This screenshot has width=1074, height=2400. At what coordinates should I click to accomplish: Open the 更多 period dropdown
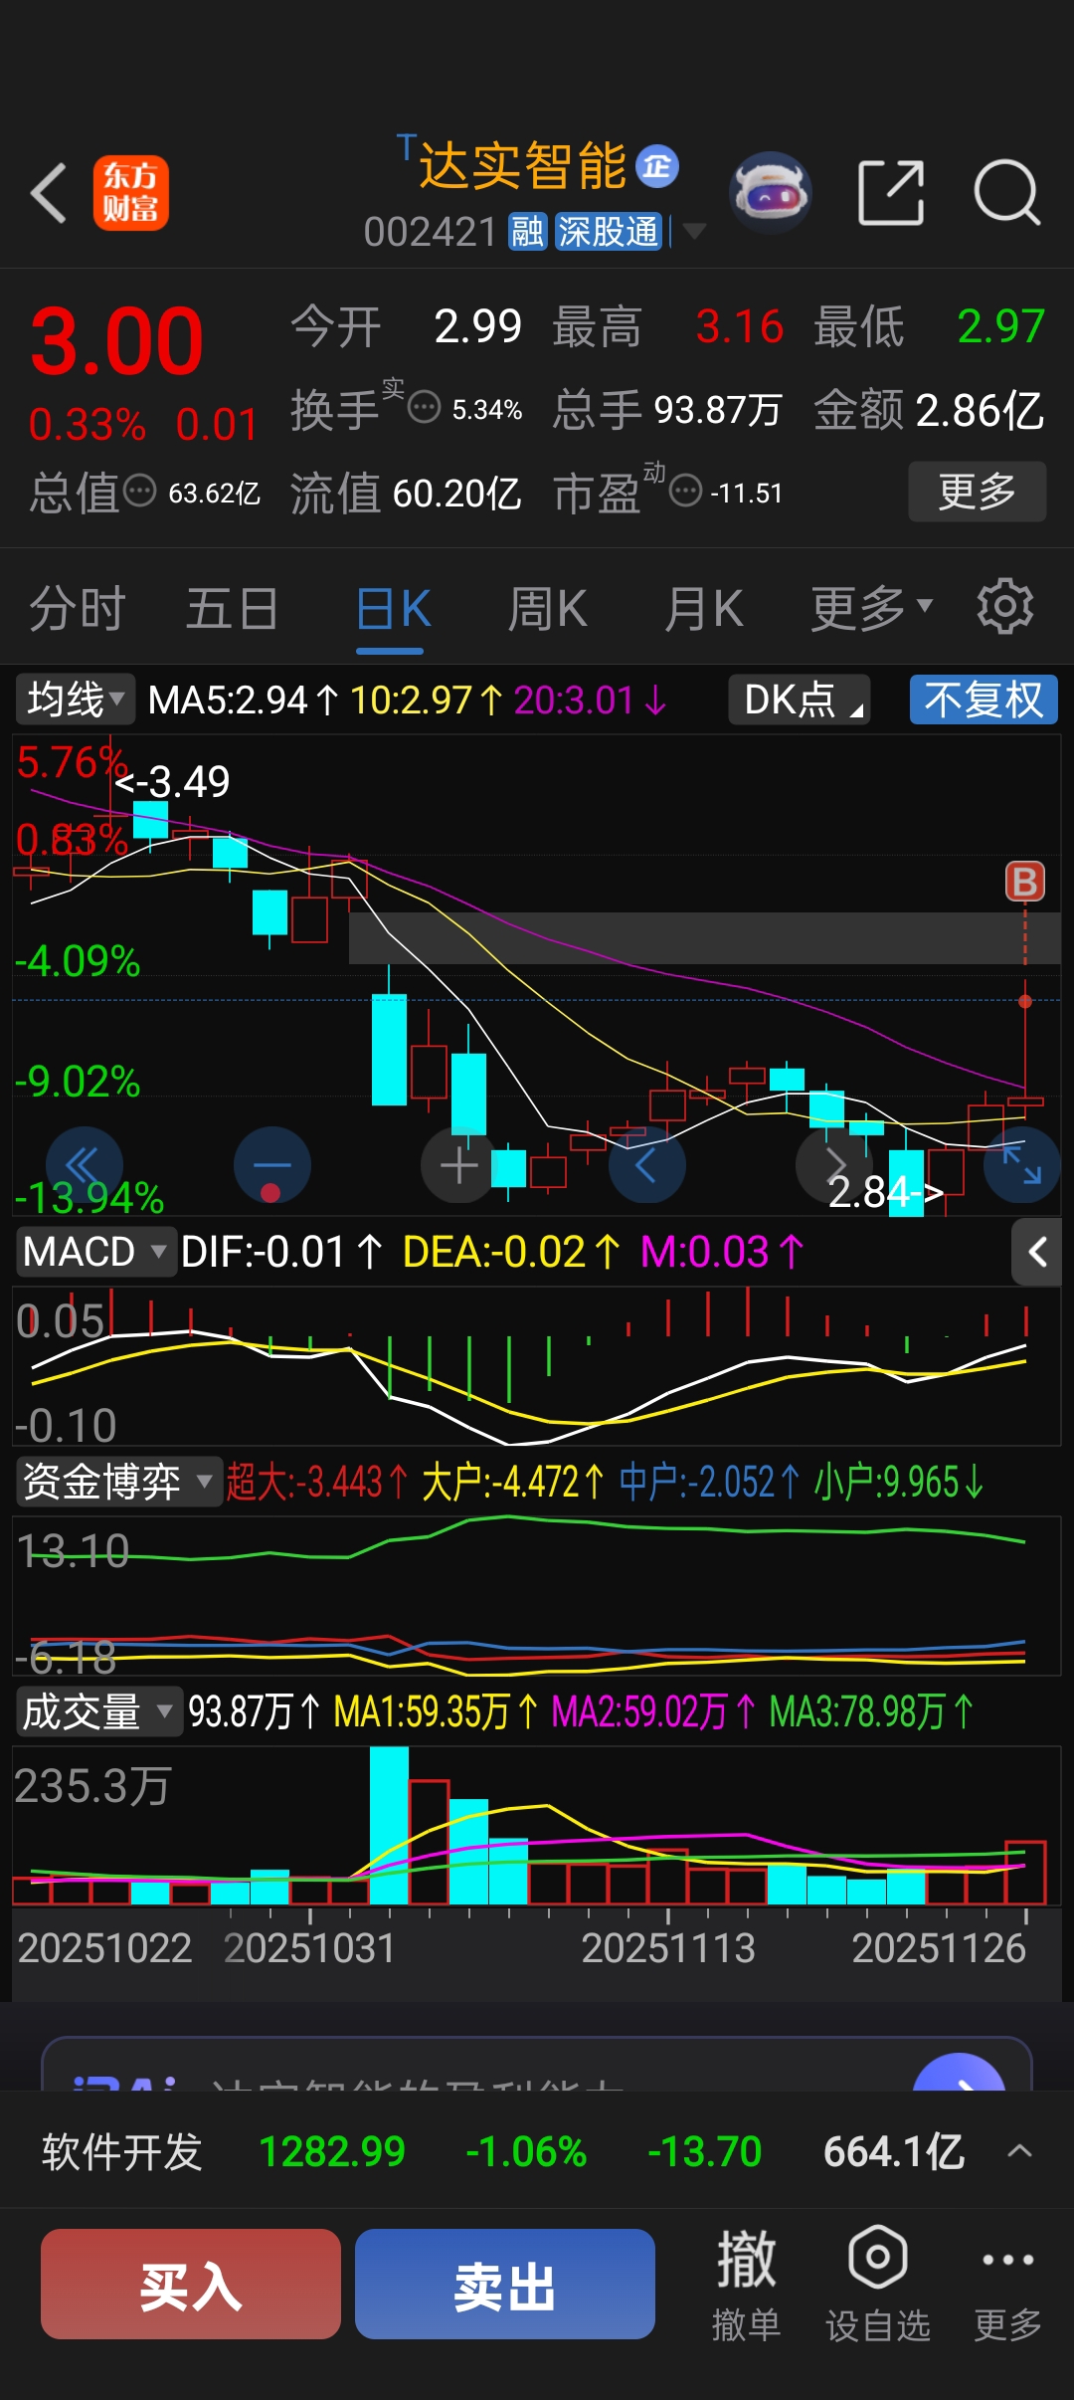pyautogui.click(x=871, y=608)
